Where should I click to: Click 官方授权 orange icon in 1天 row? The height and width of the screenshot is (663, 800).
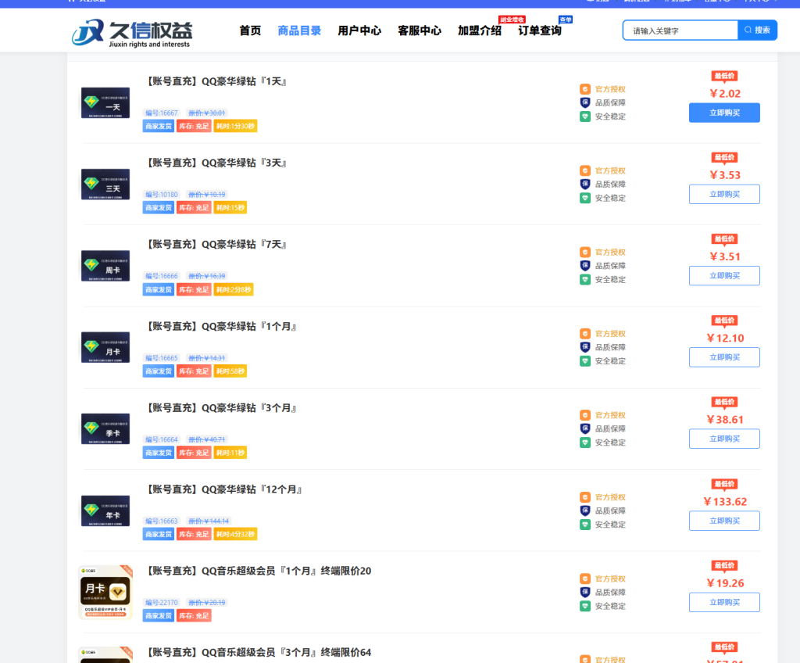tap(585, 89)
